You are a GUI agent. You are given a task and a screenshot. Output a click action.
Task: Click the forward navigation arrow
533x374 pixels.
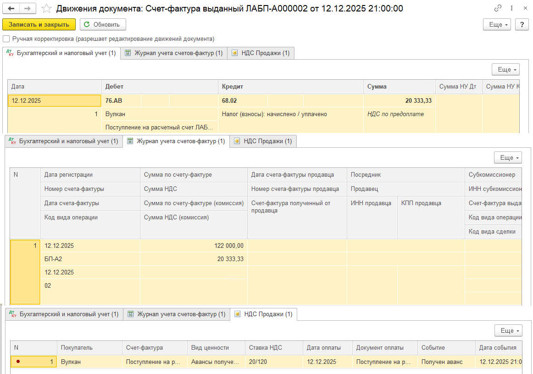coord(28,8)
